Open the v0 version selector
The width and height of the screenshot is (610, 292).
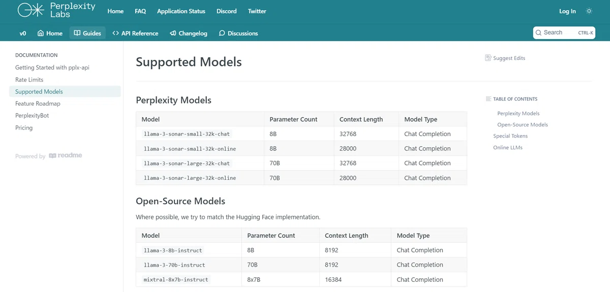pos(23,33)
